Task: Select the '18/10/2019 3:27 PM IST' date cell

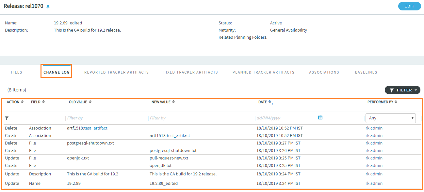Action: click(278, 143)
